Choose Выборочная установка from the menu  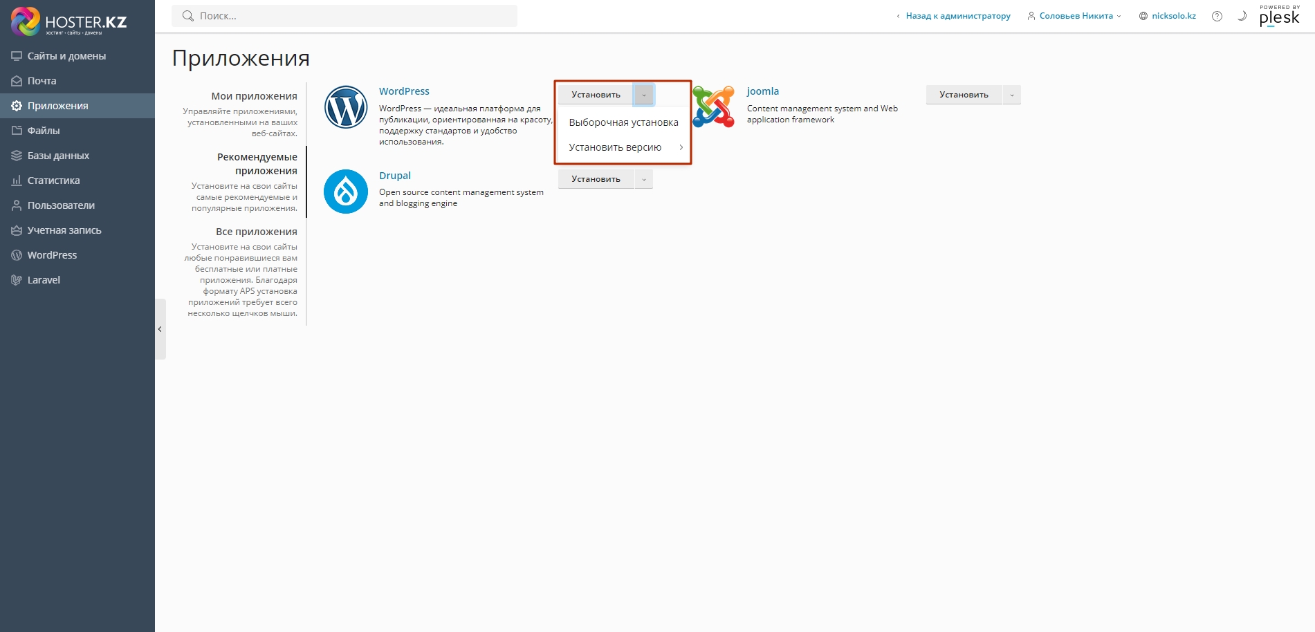623,122
